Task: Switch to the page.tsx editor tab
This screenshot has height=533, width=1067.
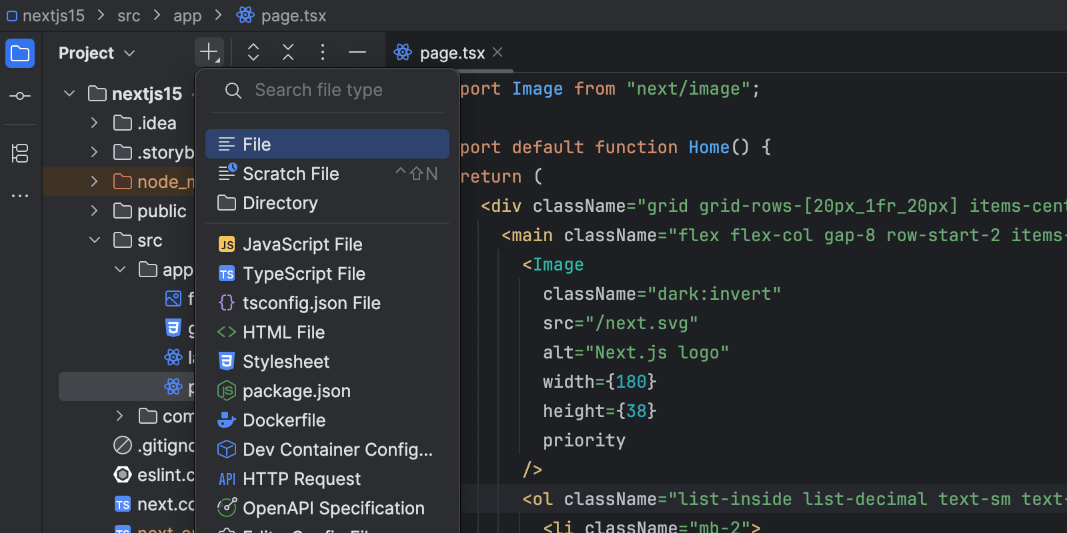Action: coord(451,53)
